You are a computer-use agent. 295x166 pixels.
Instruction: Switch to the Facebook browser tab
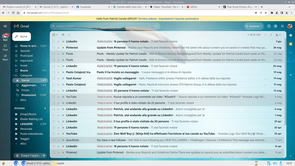(x=92, y=7)
